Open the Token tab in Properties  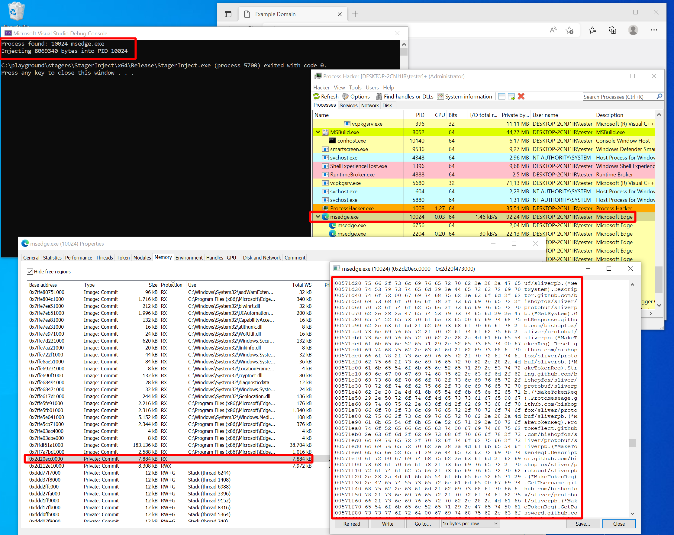[x=123, y=258]
